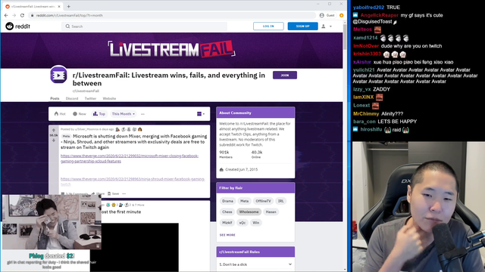Filter by OfflineTV flair
The image size is (485, 272).
tap(263, 201)
